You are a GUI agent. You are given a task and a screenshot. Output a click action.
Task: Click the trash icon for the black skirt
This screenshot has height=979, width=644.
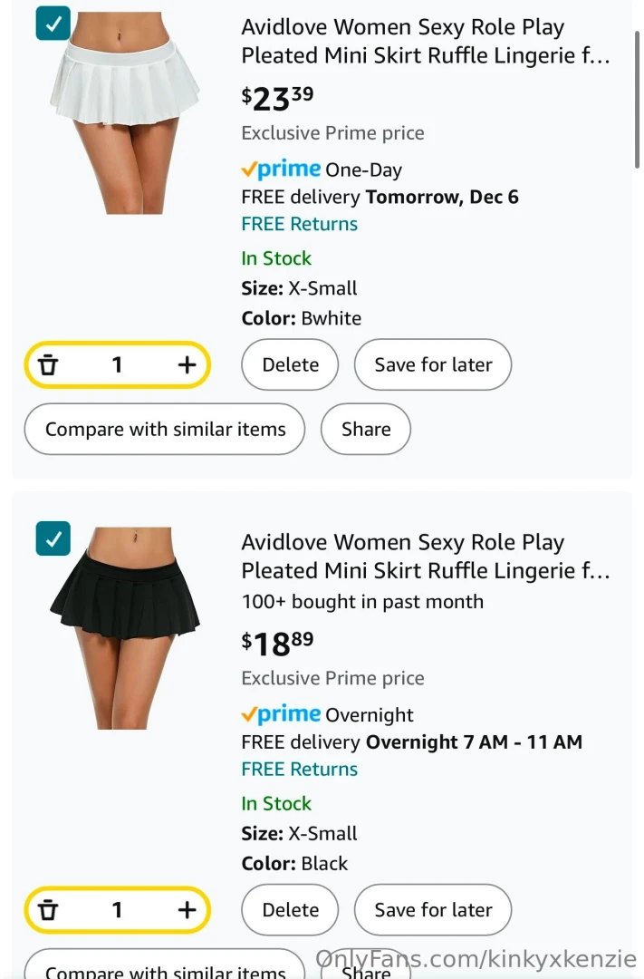(x=48, y=909)
